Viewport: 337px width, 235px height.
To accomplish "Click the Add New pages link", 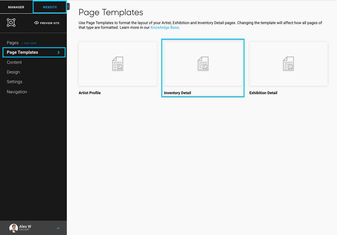I will click(x=29, y=43).
